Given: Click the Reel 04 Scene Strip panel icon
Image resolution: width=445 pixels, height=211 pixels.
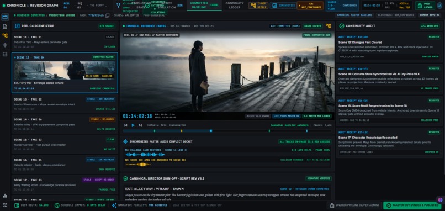Looking at the screenshot, I should [x=17, y=26].
